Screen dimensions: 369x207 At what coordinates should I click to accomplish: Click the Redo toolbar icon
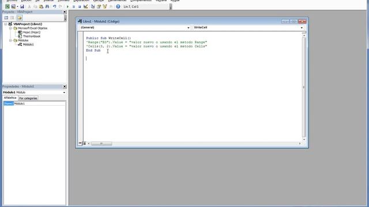[x=61, y=6]
